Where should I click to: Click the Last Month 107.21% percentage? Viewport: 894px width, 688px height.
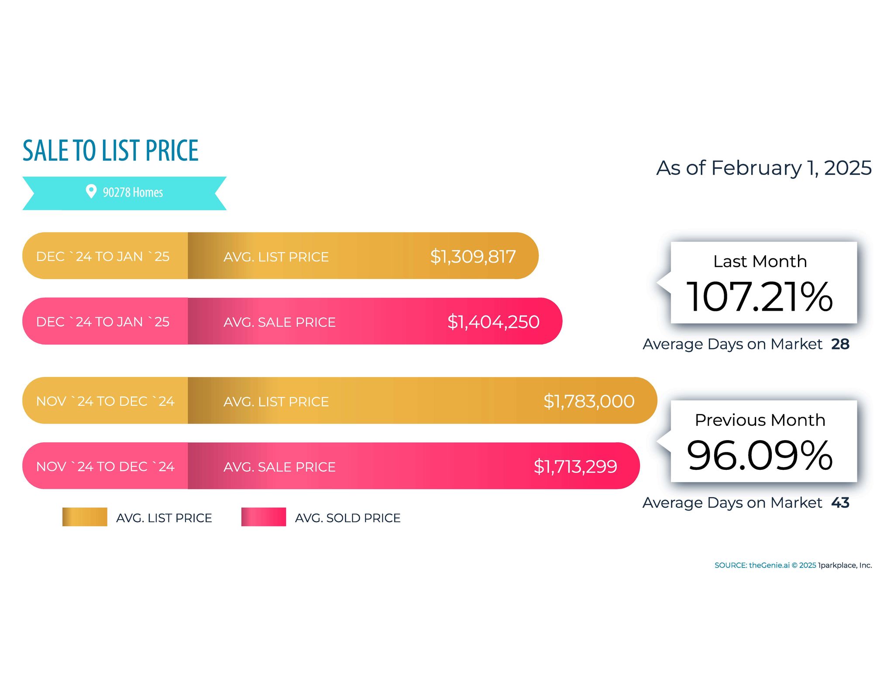click(x=760, y=297)
